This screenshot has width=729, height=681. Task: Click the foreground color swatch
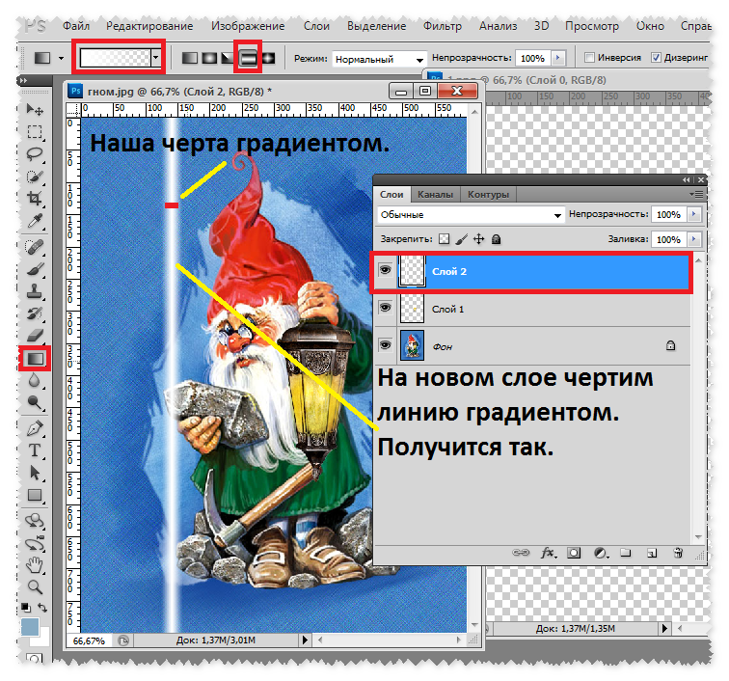point(29,627)
